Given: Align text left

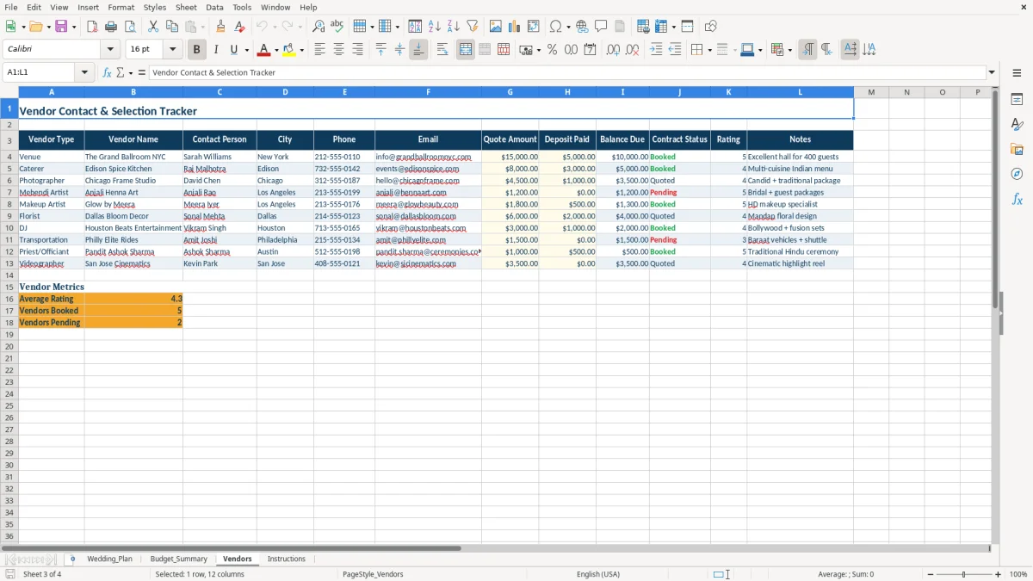Looking at the screenshot, I should pos(320,50).
